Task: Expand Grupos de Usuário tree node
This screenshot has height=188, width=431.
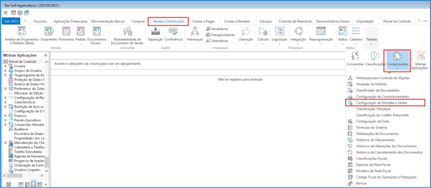Action: 5,71
